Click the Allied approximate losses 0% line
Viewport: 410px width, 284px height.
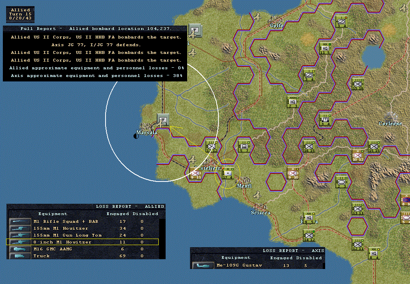[97, 68]
